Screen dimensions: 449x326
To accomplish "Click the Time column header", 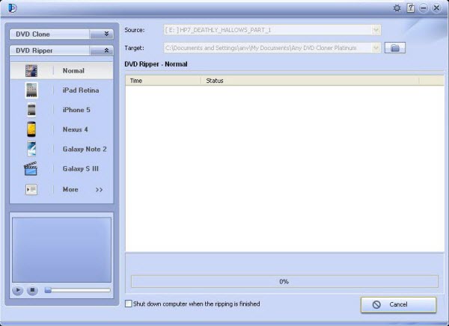I will (163, 81).
